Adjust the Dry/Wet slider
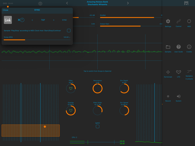 tap(131, 18)
